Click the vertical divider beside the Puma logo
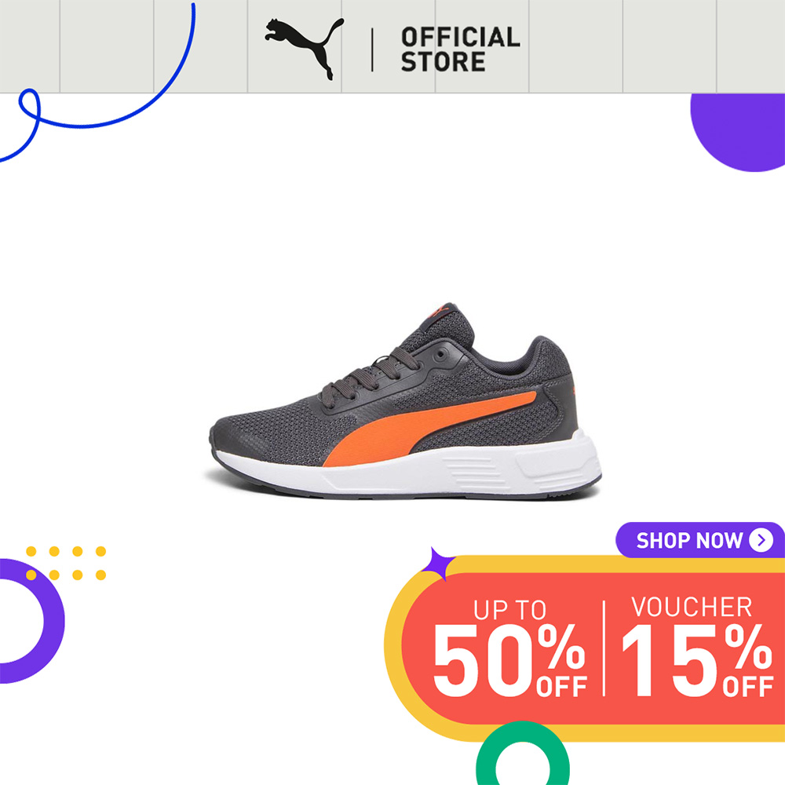785x785 pixels. pos(372,49)
